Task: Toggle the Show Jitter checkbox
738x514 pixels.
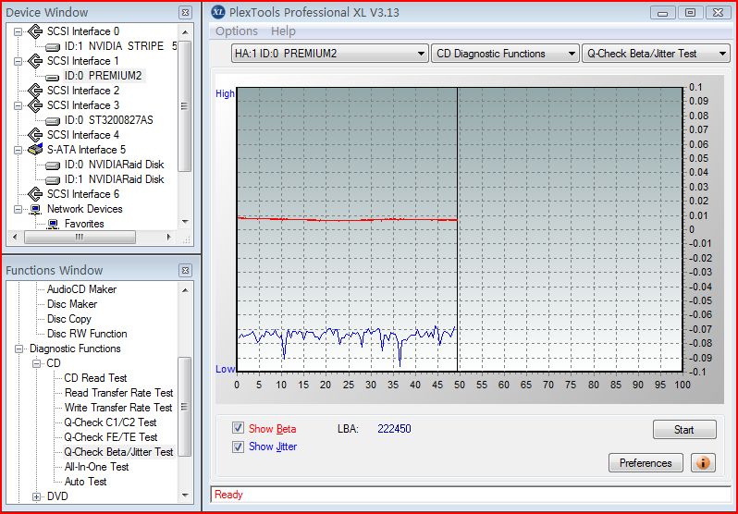Action: tap(239, 447)
